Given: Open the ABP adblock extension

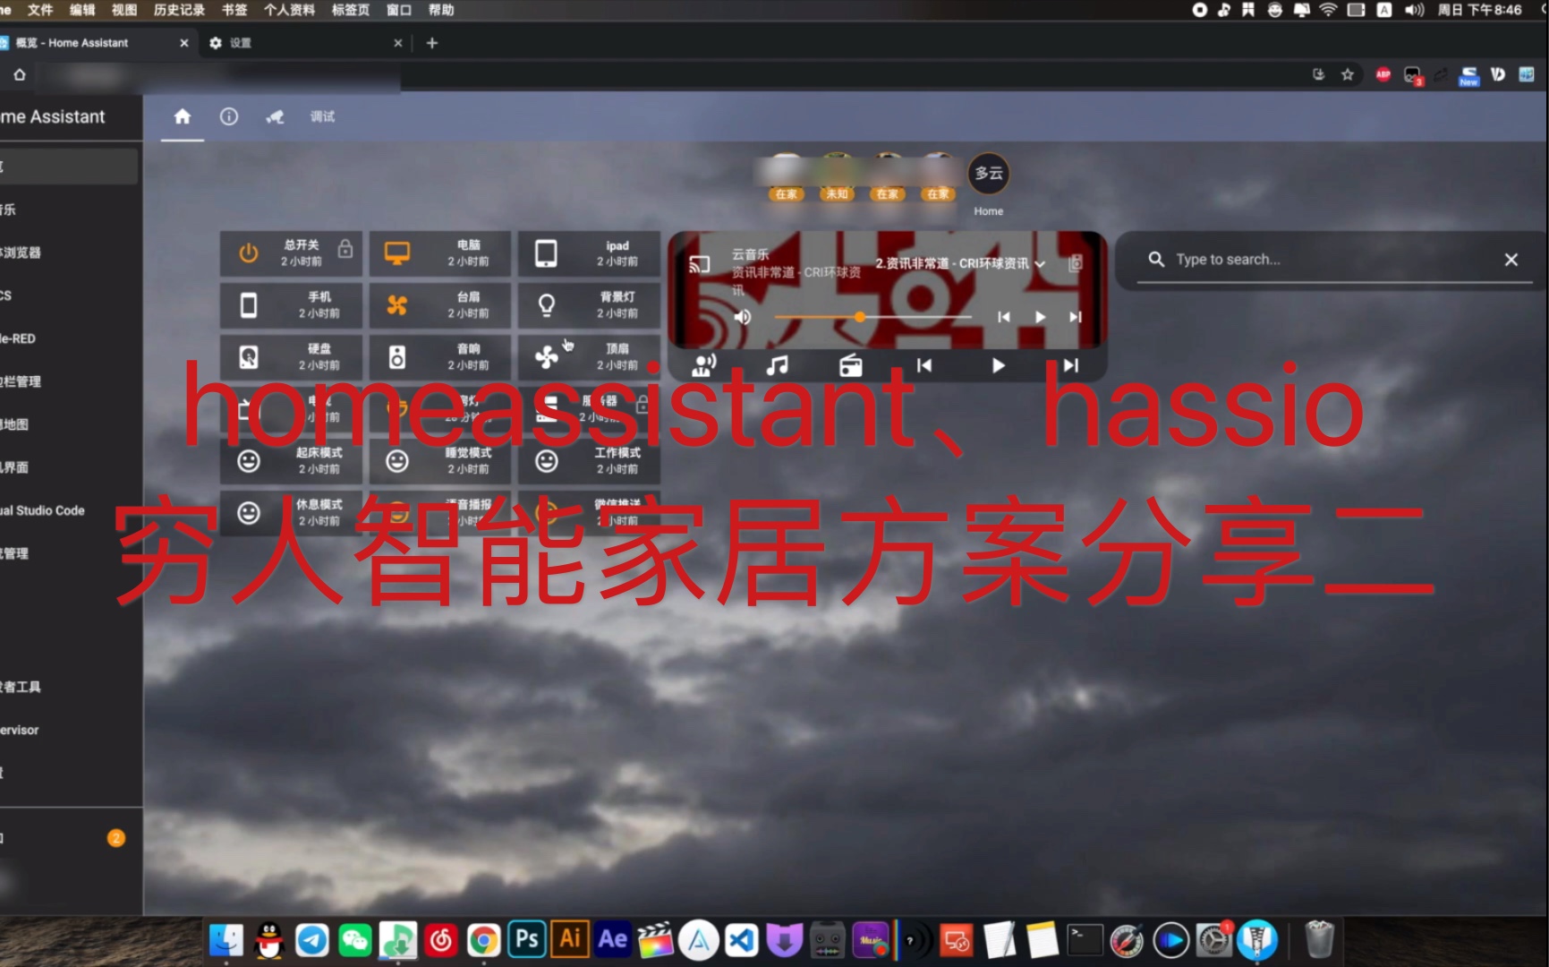Looking at the screenshot, I should pos(1383,74).
